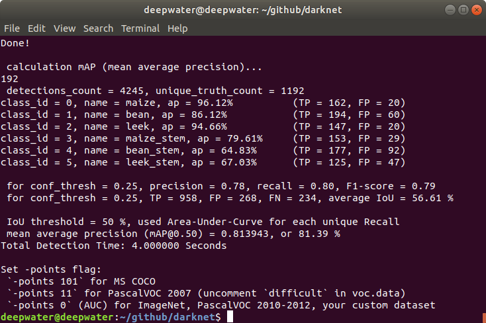This screenshot has width=486, height=323.
Task: Click 'FN = 234' in the totals line
Action: click(292, 198)
